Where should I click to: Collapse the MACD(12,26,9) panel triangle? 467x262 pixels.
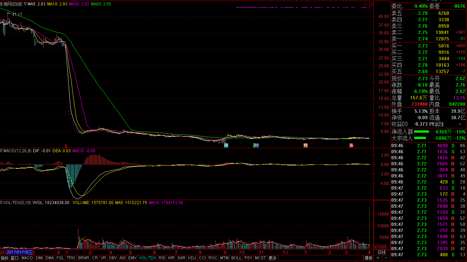[1, 151]
